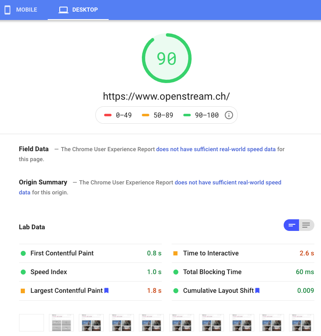
Task: Select the Largest Contentful Paint metric label
Action: (66, 290)
